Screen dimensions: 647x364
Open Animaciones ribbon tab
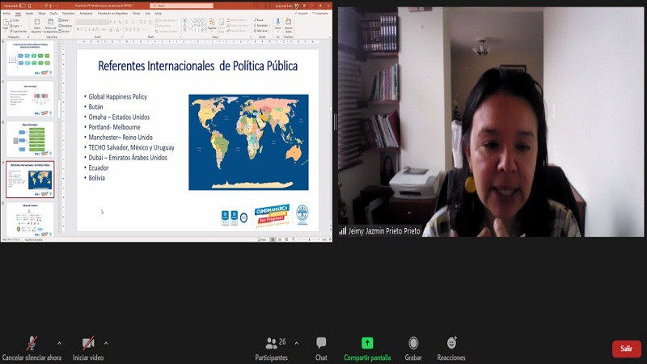86,13
